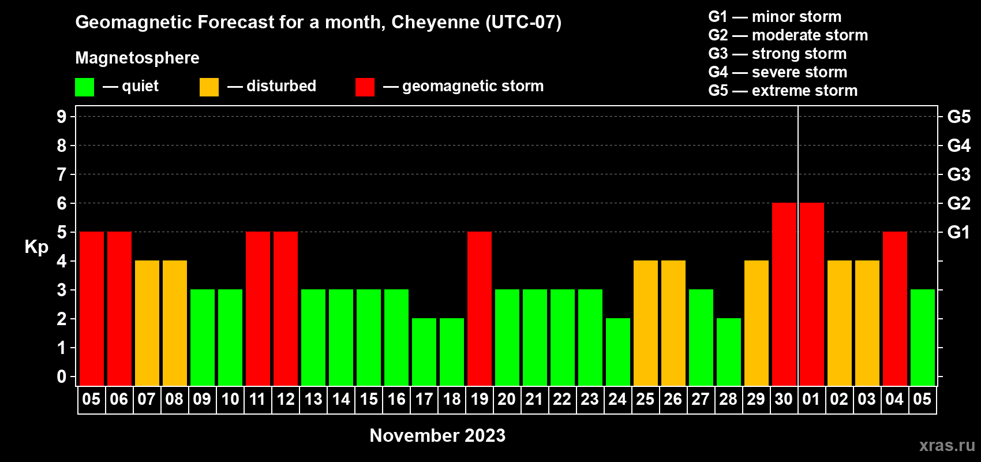
Task: Click the '— quiet' legend label
Action: [x=130, y=87]
